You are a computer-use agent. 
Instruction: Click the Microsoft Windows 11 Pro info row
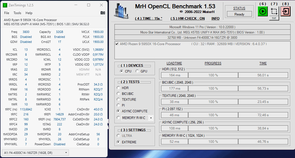[202, 27]
